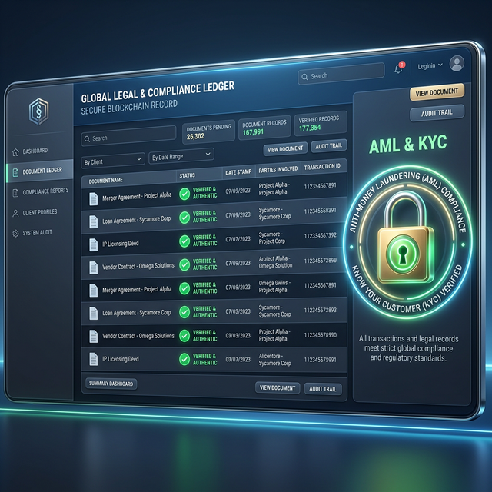
Task: Focus the ledger Search field
Action: 128,136
